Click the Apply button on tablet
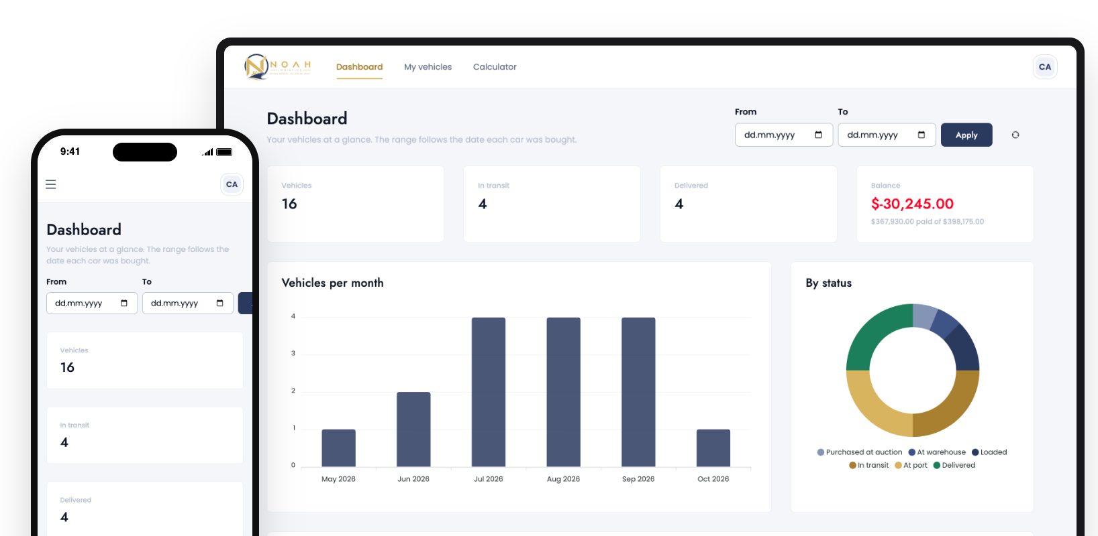This screenshot has width=1098, height=536. pyautogui.click(x=966, y=135)
